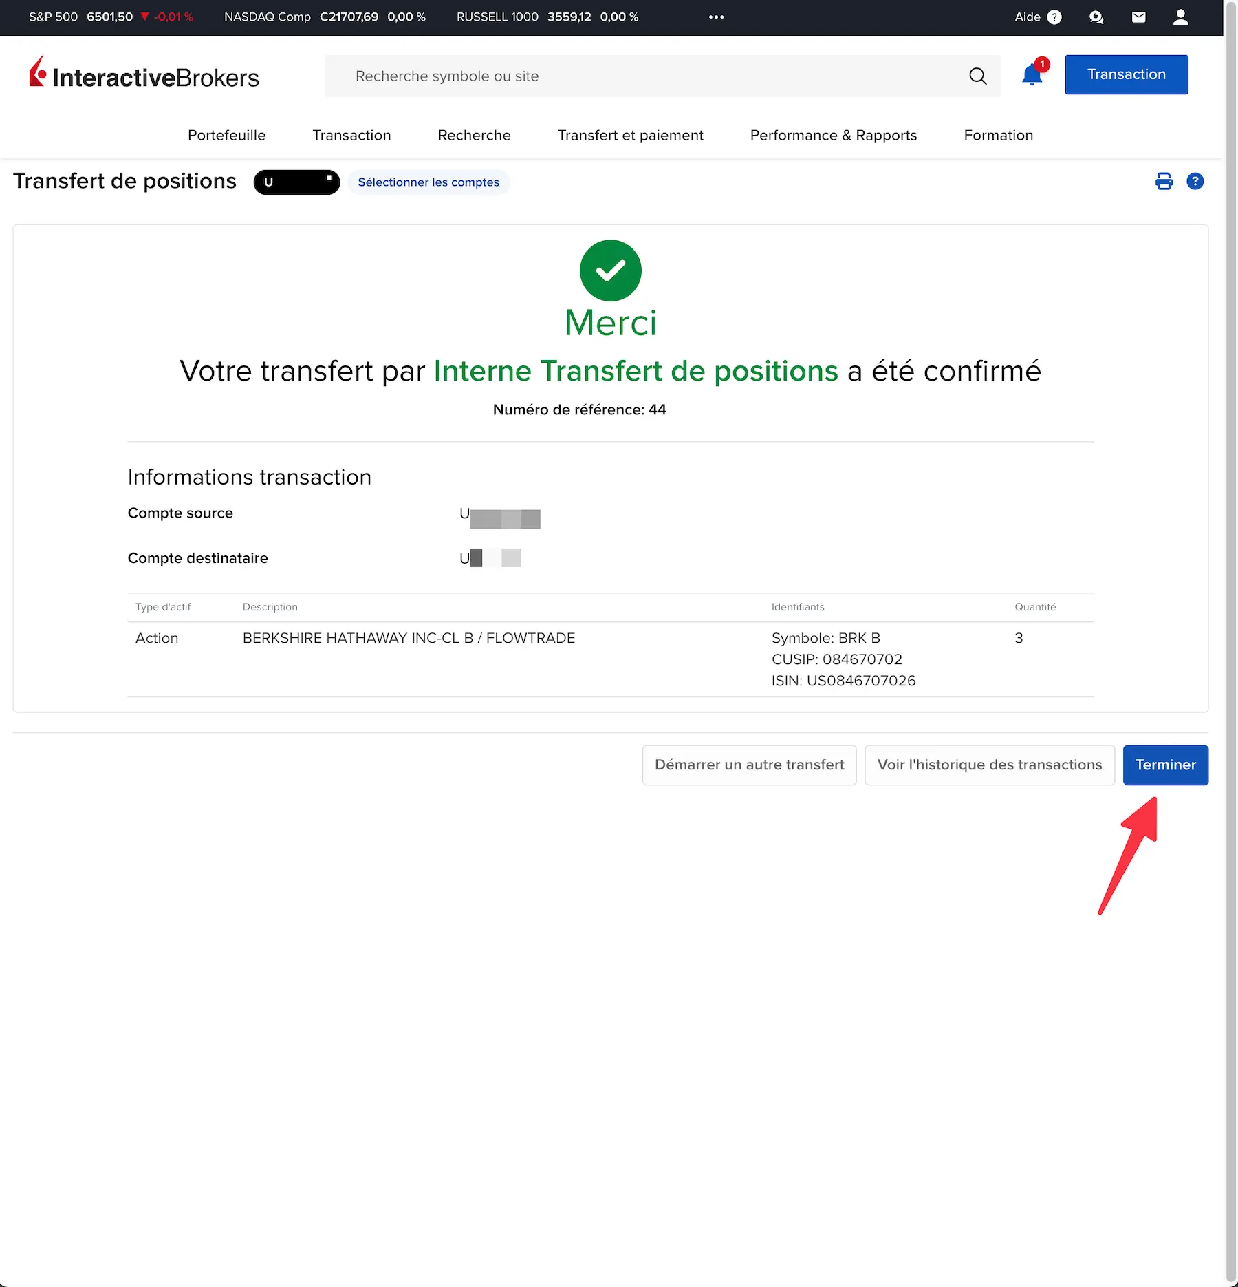Click Sélectionner les comptes

428,182
